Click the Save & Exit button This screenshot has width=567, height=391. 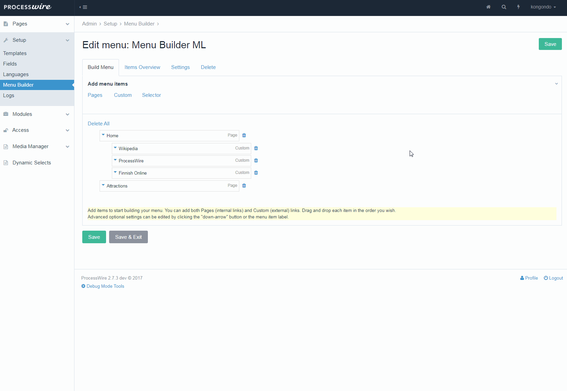128,237
